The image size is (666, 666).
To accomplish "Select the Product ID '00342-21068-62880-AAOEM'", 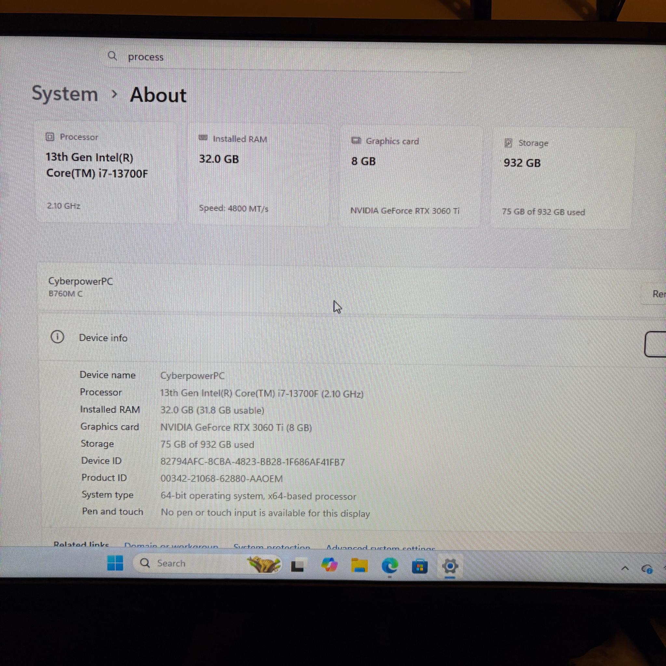I will pyautogui.click(x=221, y=478).
